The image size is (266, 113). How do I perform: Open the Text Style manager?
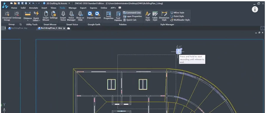click(x=148, y=16)
